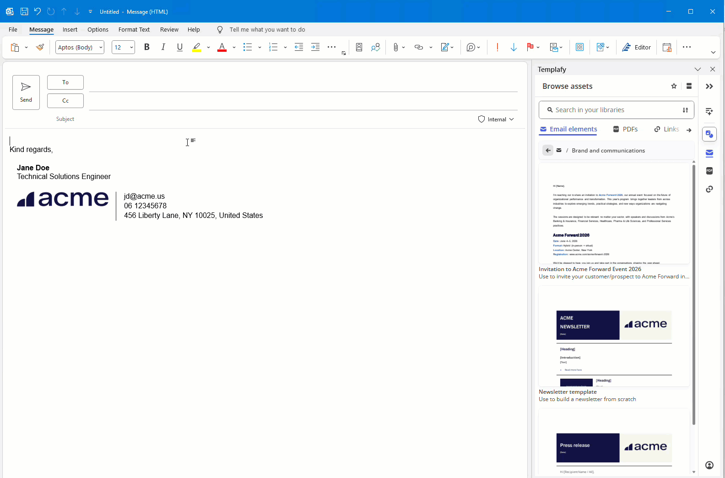Open Templafy sidebar email elements envelope icon
The width and height of the screenshot is (725, 478).
[x=709, y=153]
